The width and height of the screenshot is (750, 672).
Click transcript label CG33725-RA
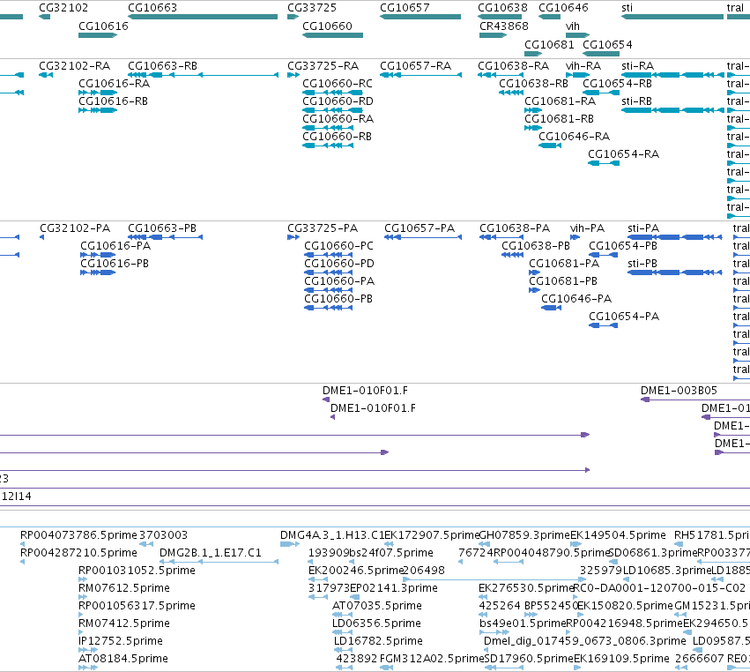tap(323, 65)
